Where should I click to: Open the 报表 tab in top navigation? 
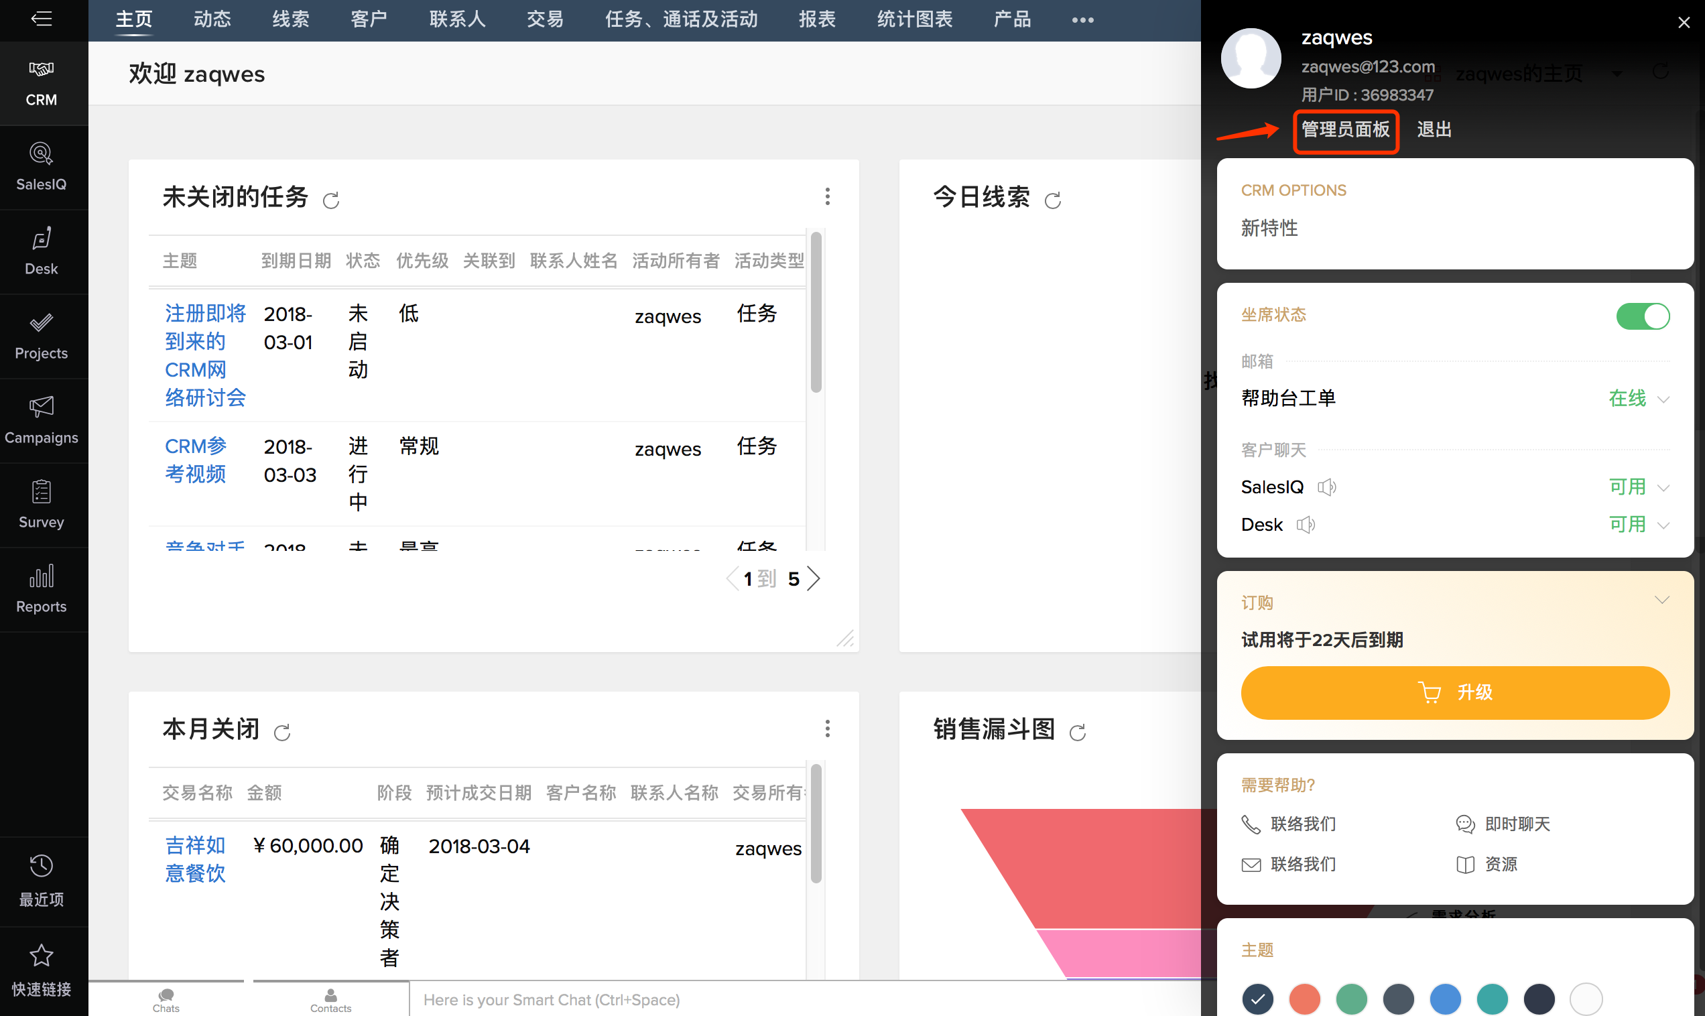tap(816, 19)
